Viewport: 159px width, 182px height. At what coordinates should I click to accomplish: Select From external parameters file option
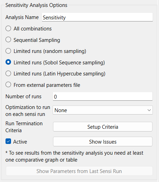pos(8,85)
